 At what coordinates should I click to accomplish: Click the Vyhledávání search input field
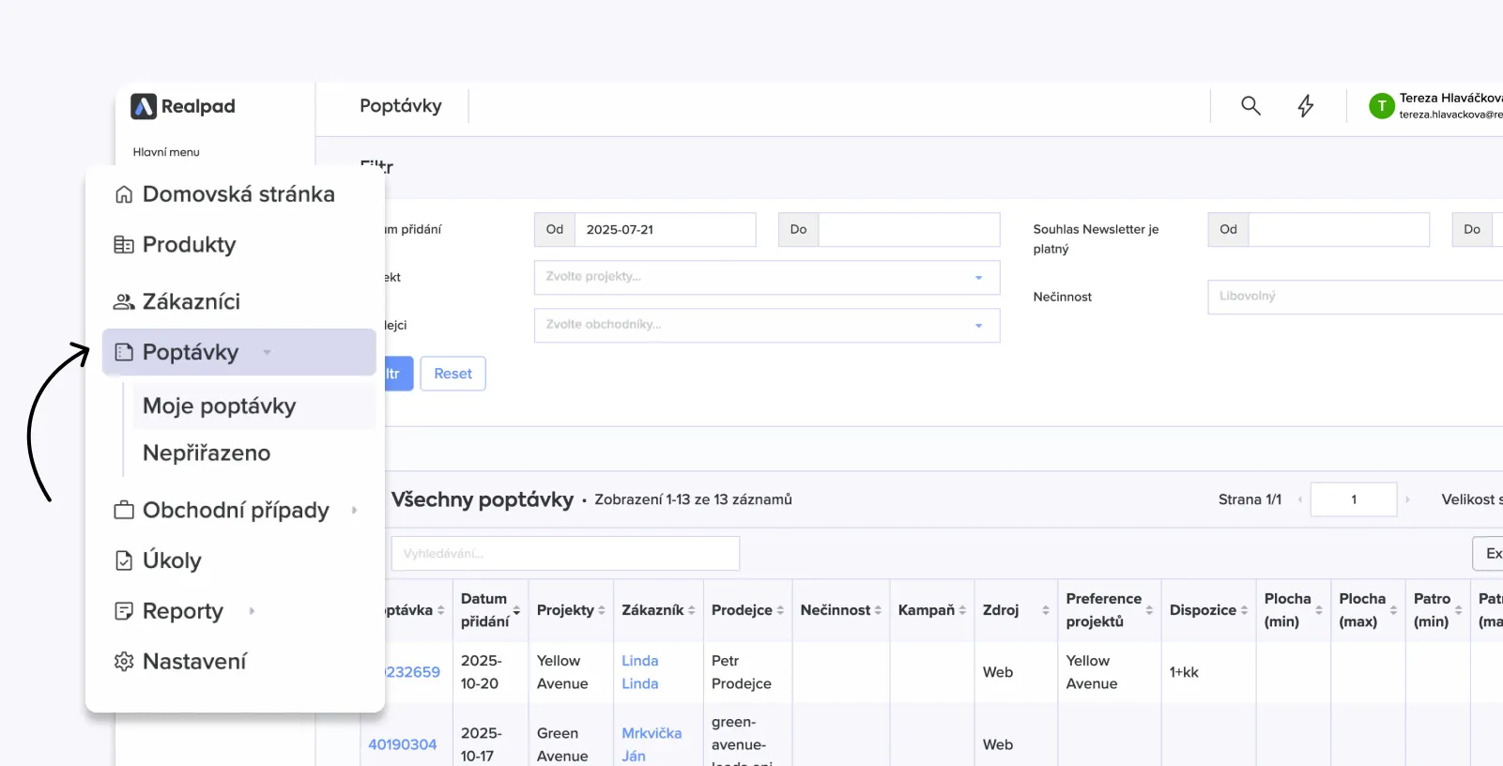[x=565, y=554]
